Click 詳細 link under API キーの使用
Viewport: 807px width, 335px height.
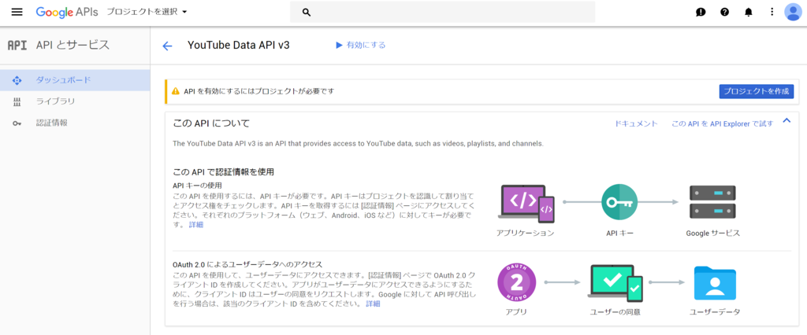tap(196, 225)
